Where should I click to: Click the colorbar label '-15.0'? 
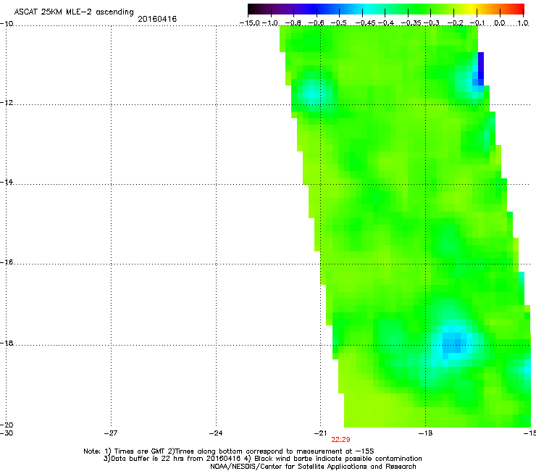(250, 23)
